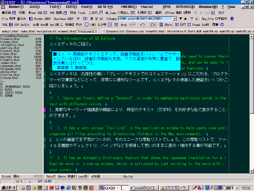Screen dimensions: 254x191
Task: Click the undo arrow icon
Action: [142, 25]
